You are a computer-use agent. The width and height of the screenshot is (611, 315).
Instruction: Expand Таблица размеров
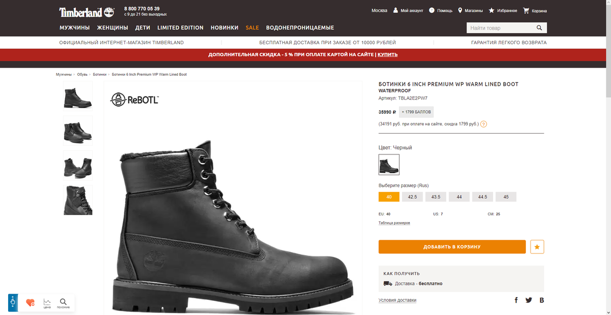pyautogui.click(x=394, y=223)
